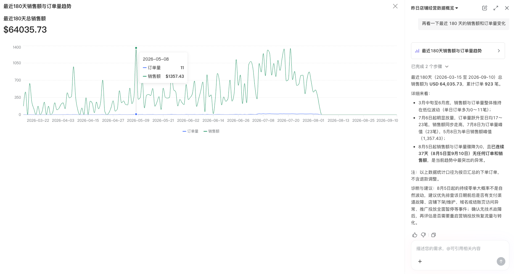The image size is (514, 274).
Task: Click the x-axis label 2026-03-22
Action: pyautogui.click(x=38, y=121)
